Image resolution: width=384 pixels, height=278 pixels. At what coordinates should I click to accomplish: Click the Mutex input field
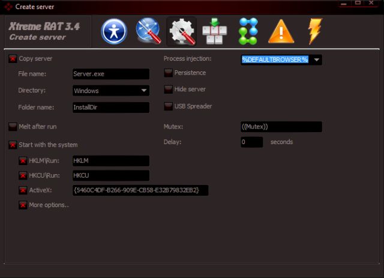tap(281, 127)
